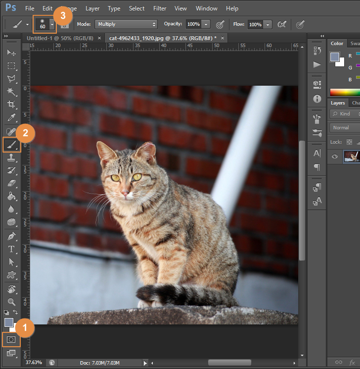Collapse the icon panel dock arrows

[x=322, y=36]
